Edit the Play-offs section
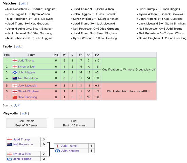 pyautogui.click(x=24, y=113)
